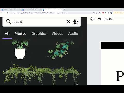124x93 pixels.
Task: Reload the page using the refresh icon
Action: [7, 13]
